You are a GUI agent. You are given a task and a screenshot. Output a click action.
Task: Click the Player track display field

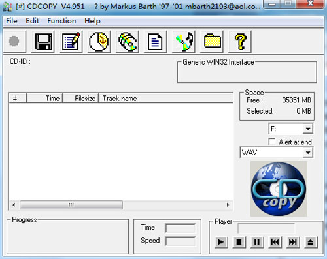[x=266, y=228]
